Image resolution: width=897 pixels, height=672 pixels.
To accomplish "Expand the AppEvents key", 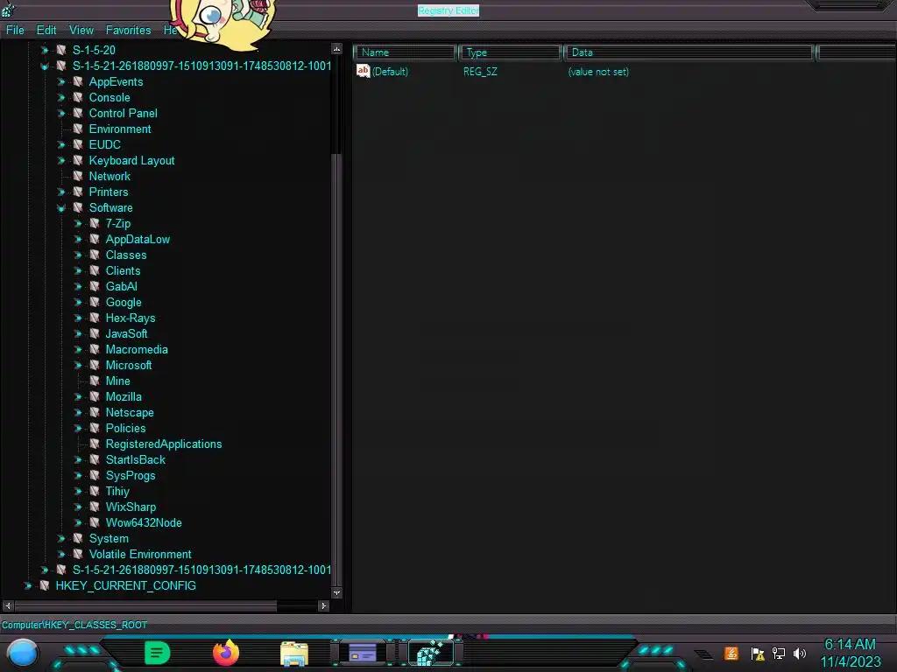I will [x=61, y=81].
